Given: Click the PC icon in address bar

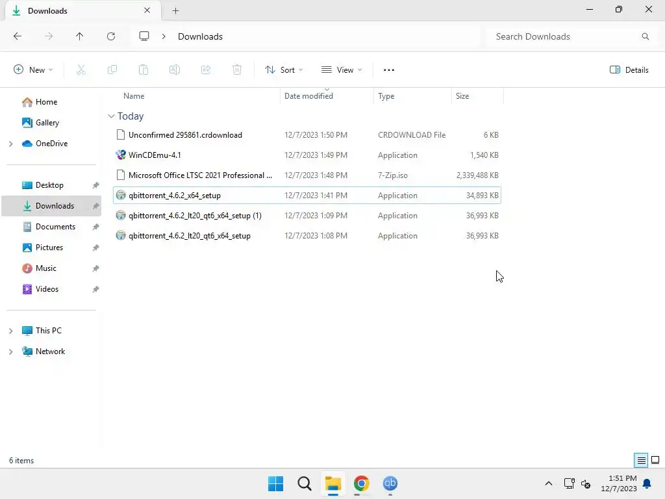Looking at the screenshot, I should [144, 36].
